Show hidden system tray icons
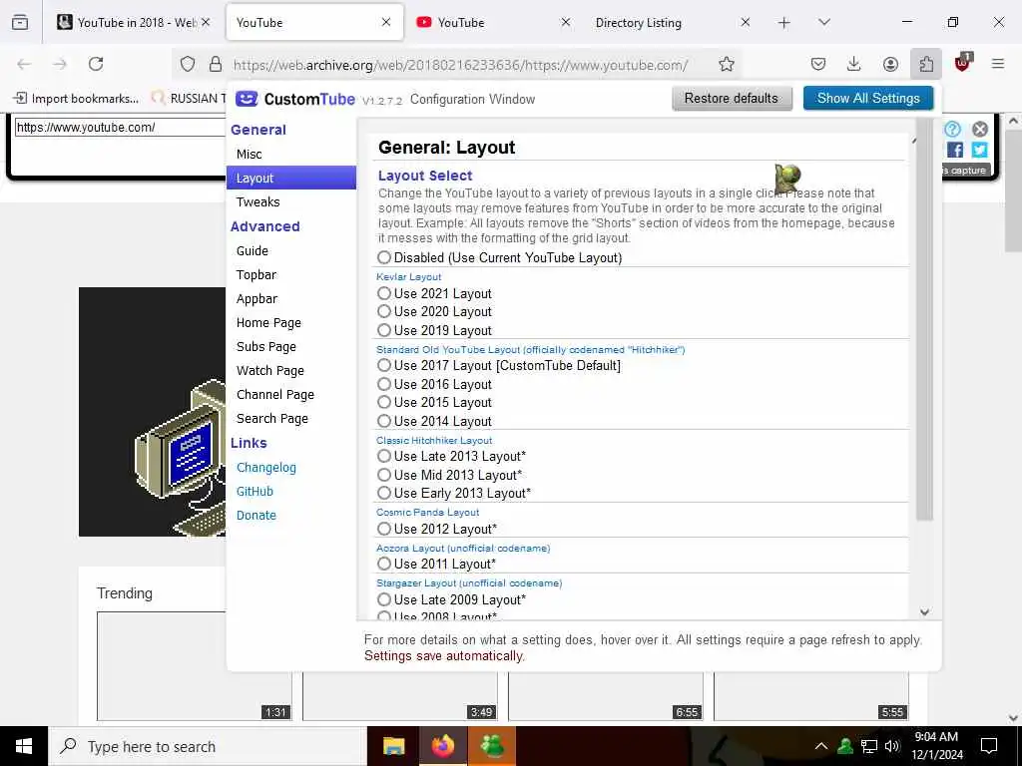This screenshot has height=766, width=1022. [821, 746]
